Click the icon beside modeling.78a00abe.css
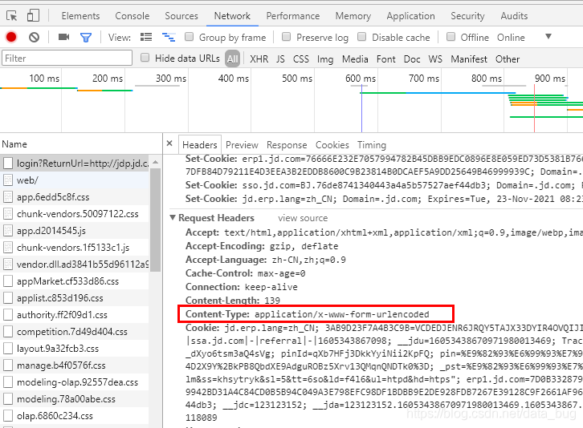Viewport: 583px width, 428px height. click(8, 398)
